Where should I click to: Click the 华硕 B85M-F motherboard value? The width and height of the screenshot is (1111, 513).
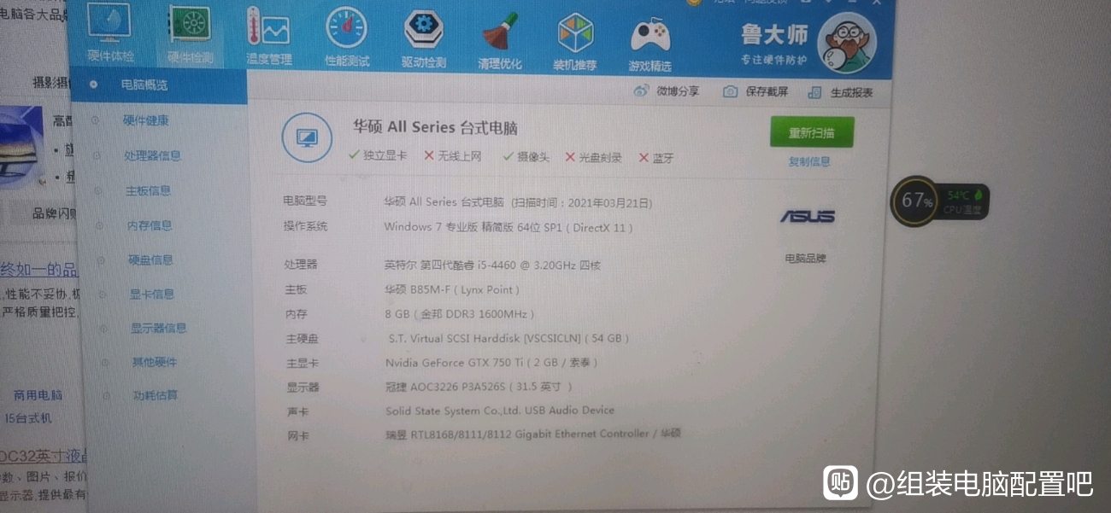pyautogui.click(x=452, y=289)
